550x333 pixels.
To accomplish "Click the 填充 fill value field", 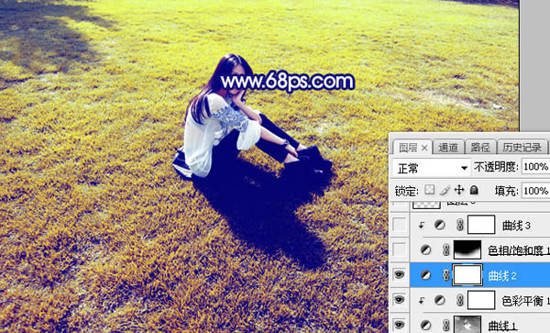I will (x=535, y=191).
